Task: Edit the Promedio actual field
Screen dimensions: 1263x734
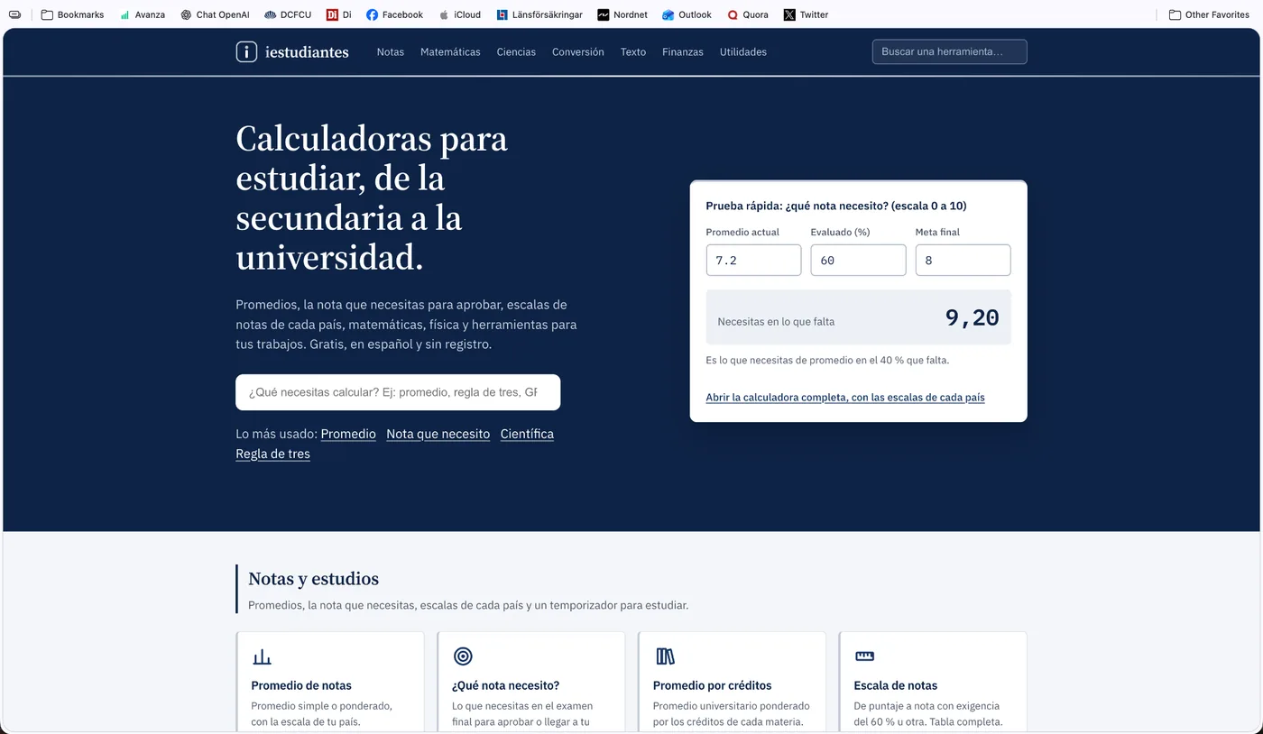Action: 753,260
